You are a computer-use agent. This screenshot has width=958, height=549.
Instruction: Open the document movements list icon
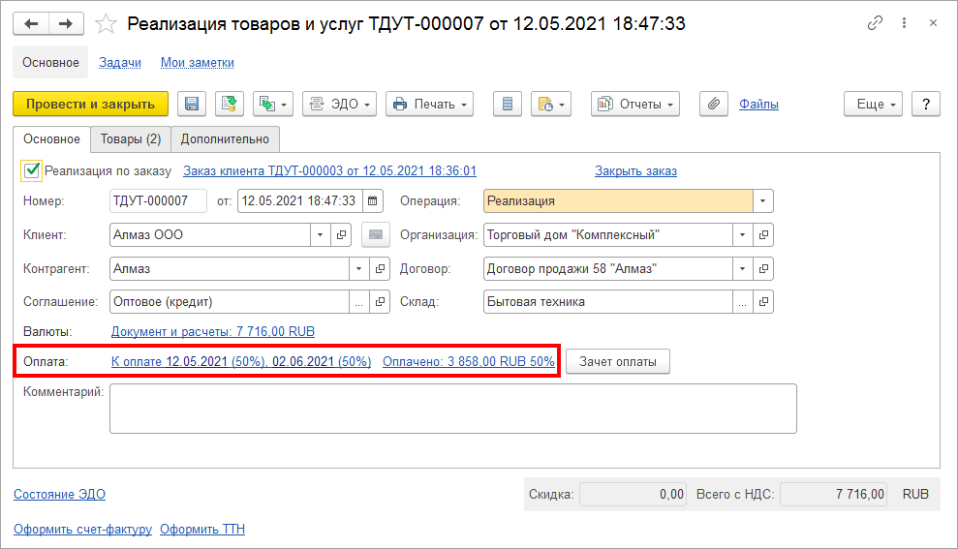(x=510, y=105)
